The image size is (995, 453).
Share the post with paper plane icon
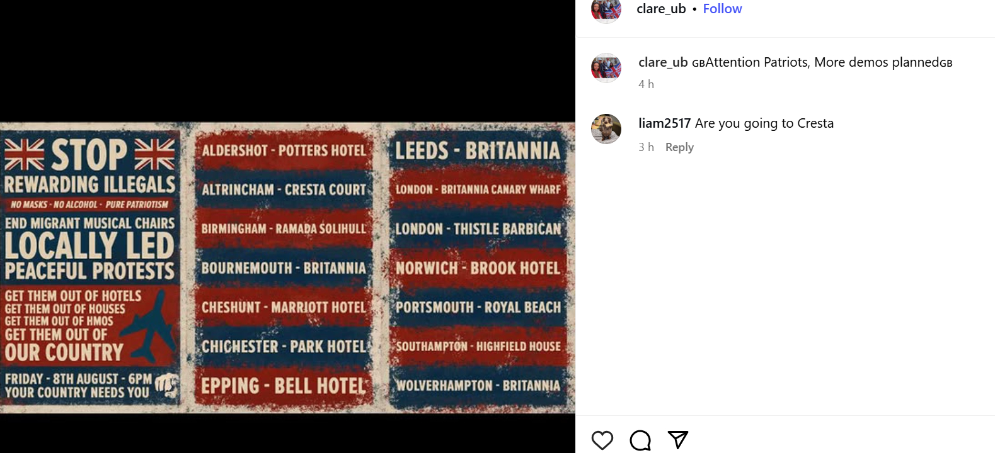677,440
